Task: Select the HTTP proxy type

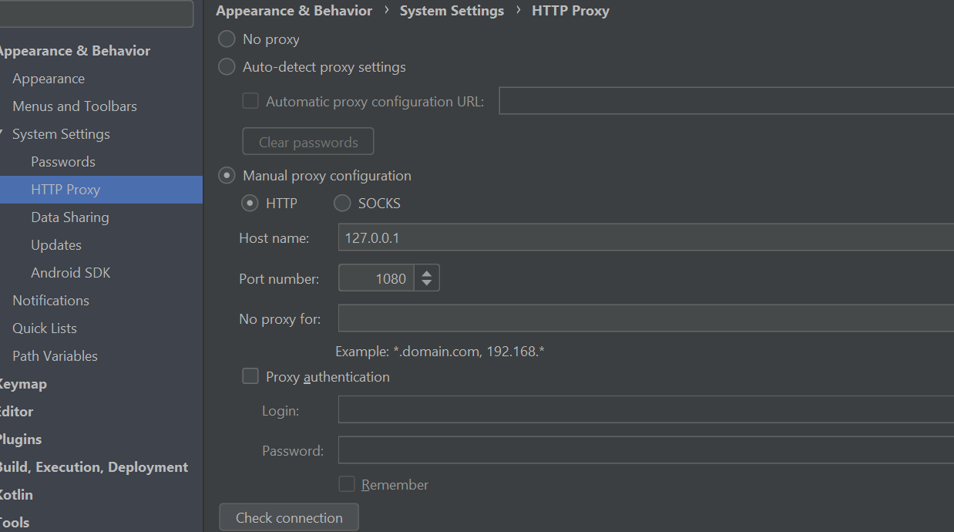Action: pyautogui.click(x=250, y=203)
